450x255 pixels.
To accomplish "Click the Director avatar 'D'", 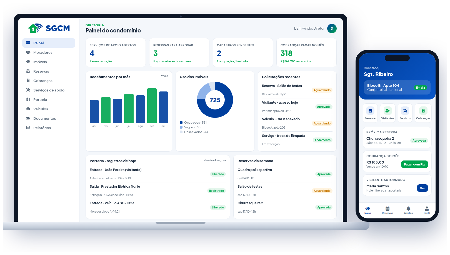I will 332,29.
